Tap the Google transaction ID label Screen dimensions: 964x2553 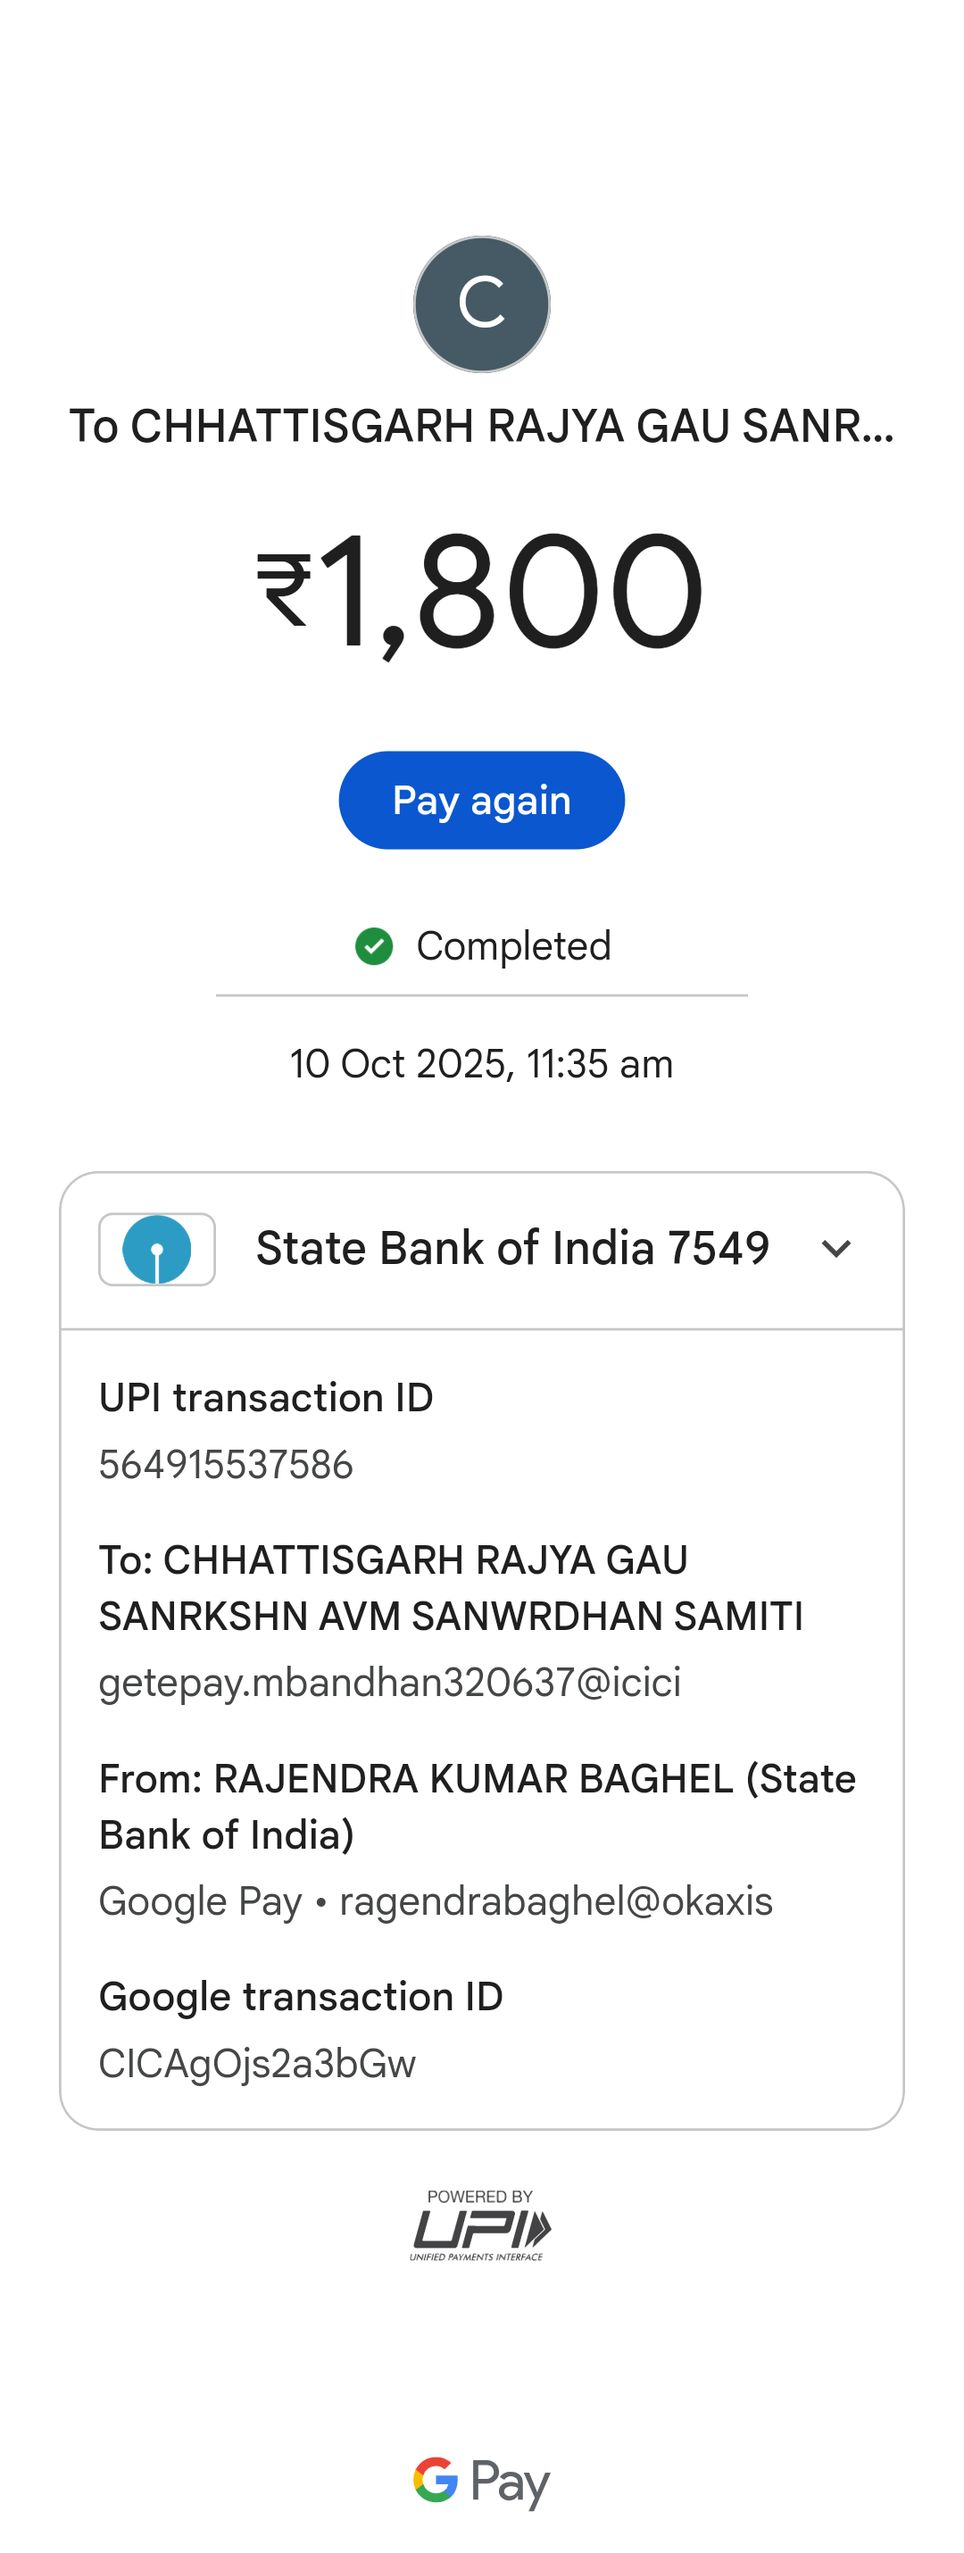tap(301, 1997)
